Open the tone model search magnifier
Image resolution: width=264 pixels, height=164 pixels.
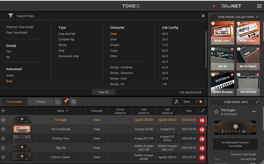(73, 102)
